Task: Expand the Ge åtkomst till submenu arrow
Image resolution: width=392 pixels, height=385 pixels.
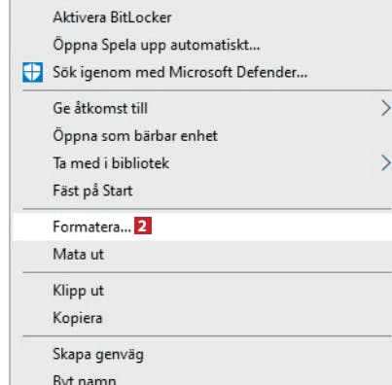Action: coord(385,108)
